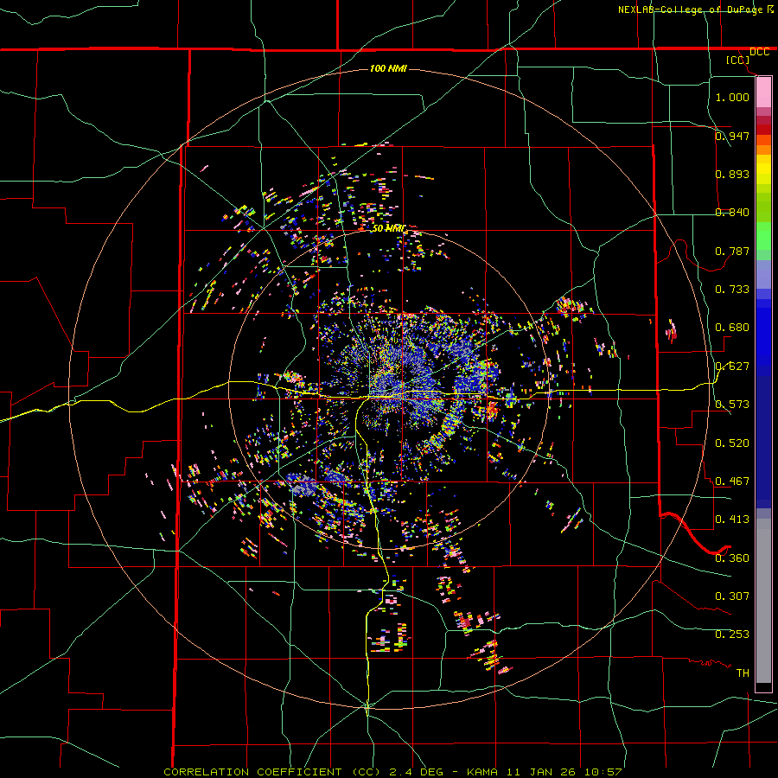Click the DCC product label above the legend
This screenshot has width=778, height=778.
point(759,52)
